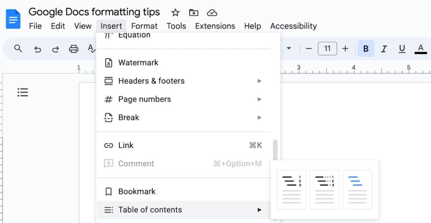Expand Page numbers submenu
This screenshot has height=223, width=431.
(184, 99)
